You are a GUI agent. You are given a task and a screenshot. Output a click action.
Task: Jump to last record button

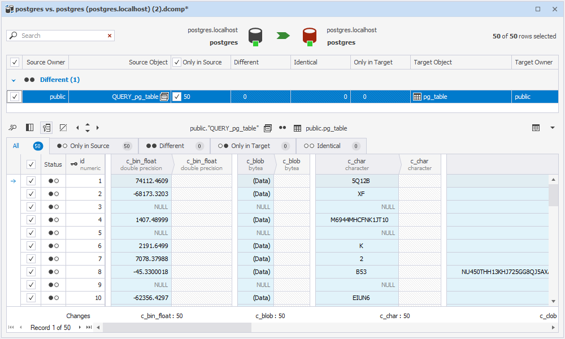point(89,328)
